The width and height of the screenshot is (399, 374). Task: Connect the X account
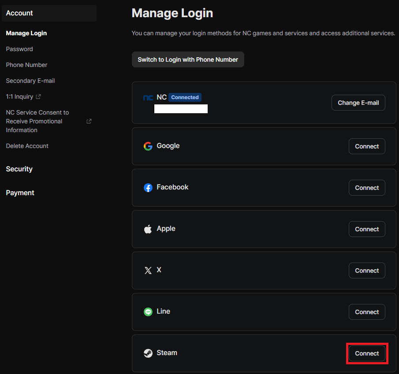coord(367,270)
